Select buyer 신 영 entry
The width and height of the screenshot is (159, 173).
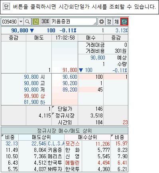pyautogui.click(x=73, y=156)
